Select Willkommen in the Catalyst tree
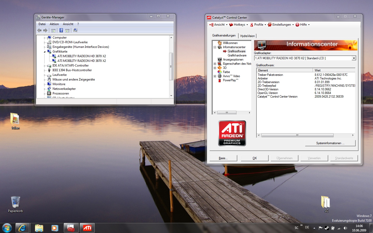Viewport: 373px width, 233px height. (x=230, y=43)
